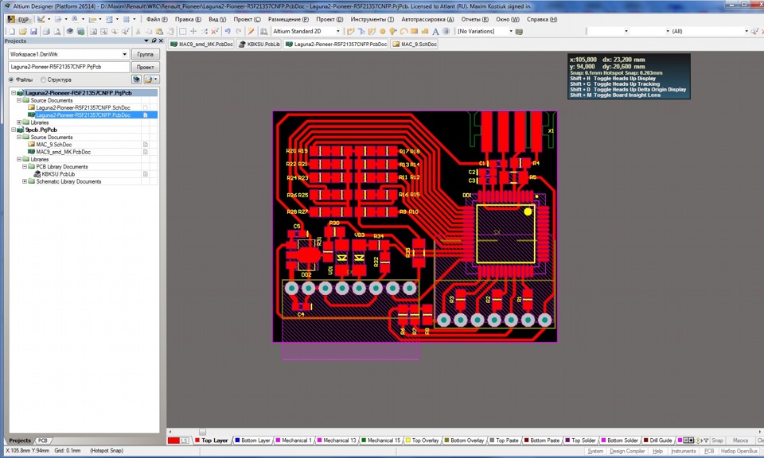Click the Undo arrow icon
This screenshot has width=764, height=458.
(228, 32)
